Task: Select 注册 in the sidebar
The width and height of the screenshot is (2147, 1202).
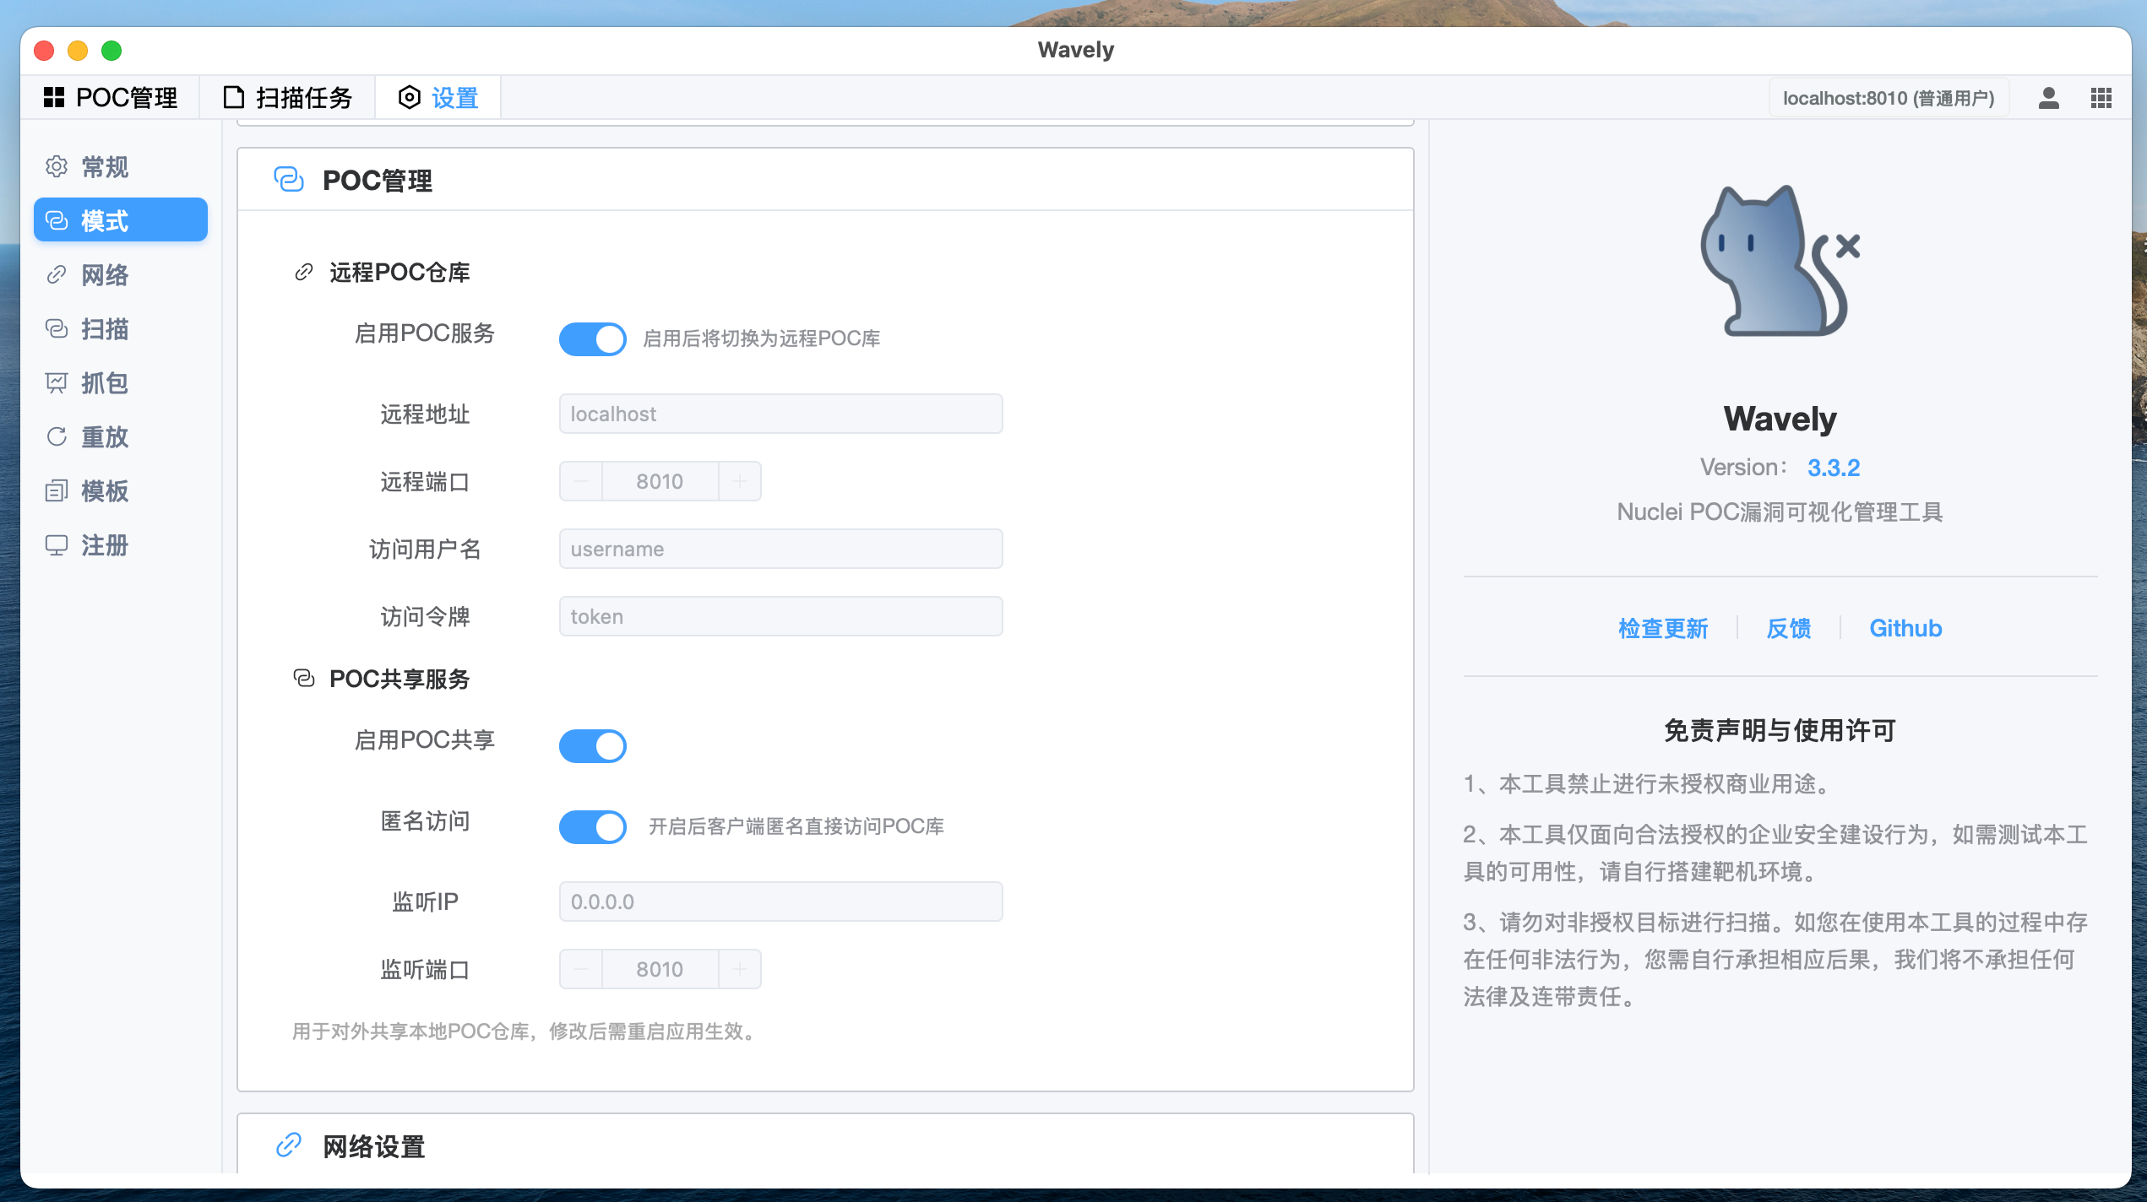Action: click(121, 544)
